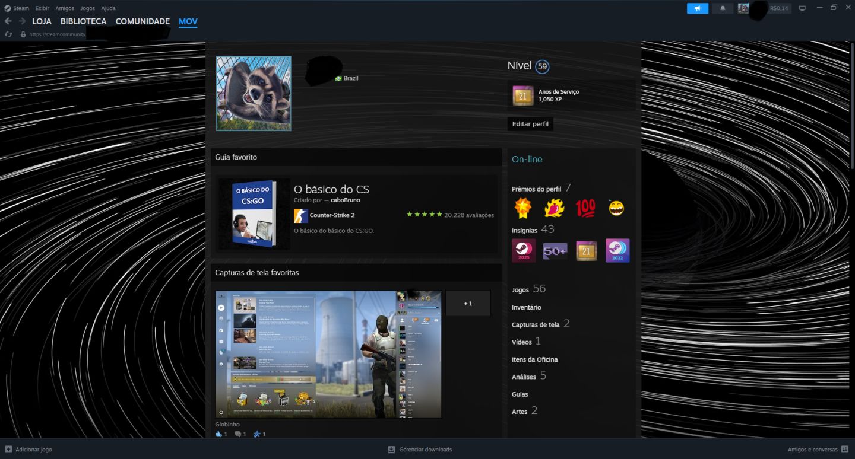Open the Ajuda menu
This screenshot has height=459, width=855.
coord(108,8)
